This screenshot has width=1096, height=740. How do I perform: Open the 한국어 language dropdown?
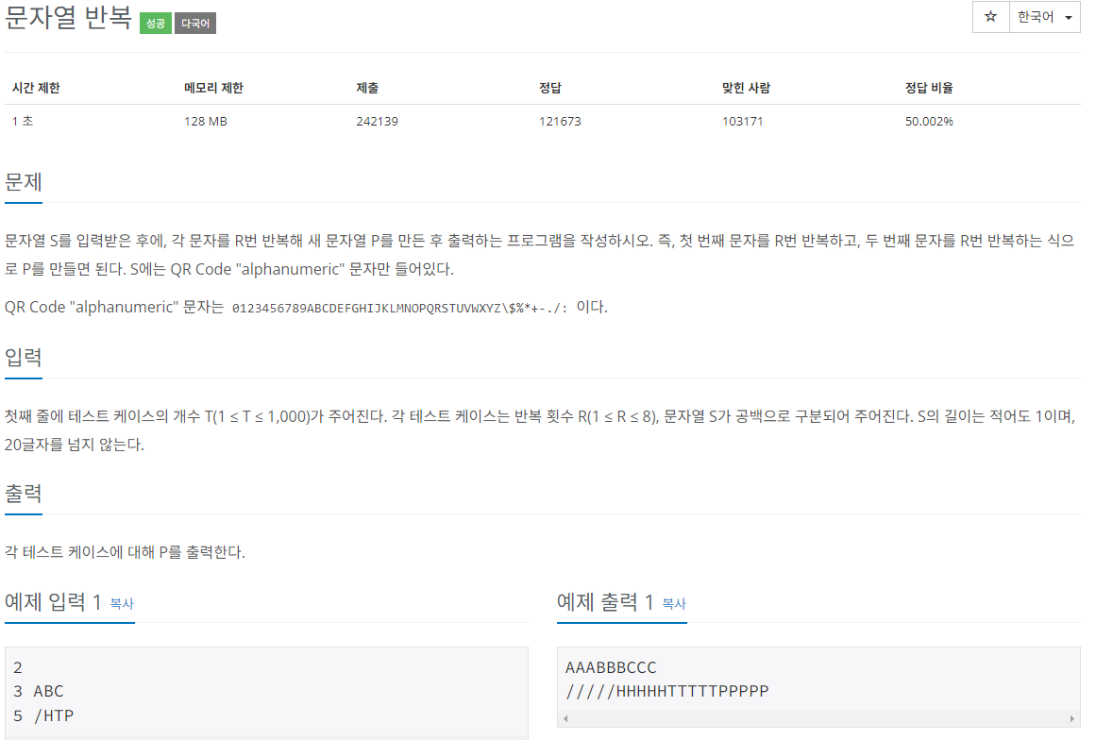click(x=1044, y=17)
